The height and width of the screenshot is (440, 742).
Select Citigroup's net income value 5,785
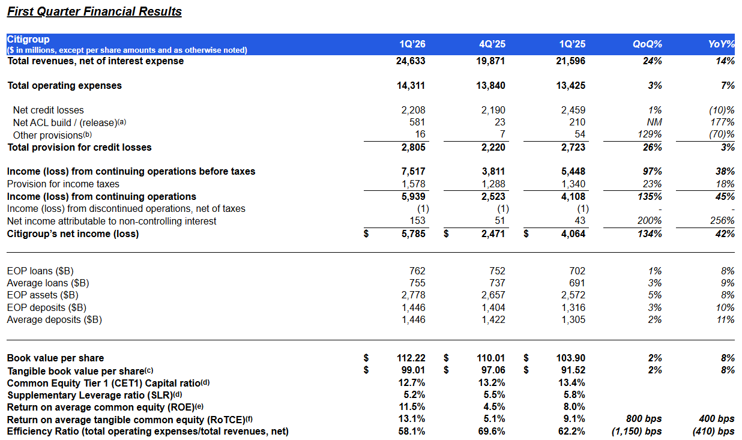413,234
